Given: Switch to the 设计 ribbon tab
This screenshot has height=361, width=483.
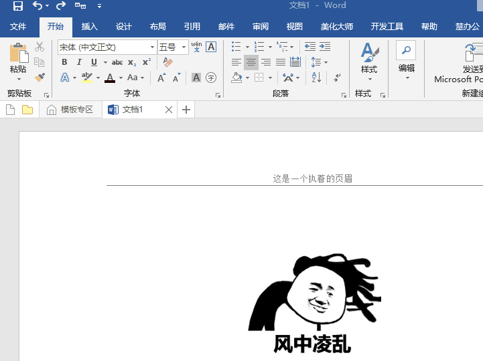Looking at the screenshot, I should 123,27.
